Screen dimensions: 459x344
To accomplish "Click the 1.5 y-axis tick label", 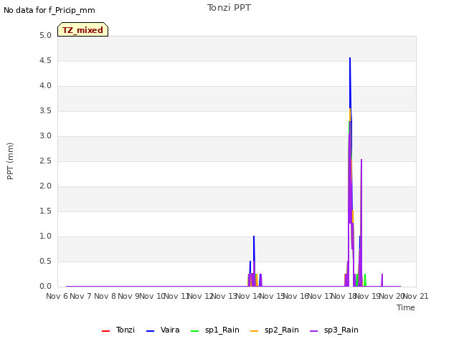I will (45, 211).
